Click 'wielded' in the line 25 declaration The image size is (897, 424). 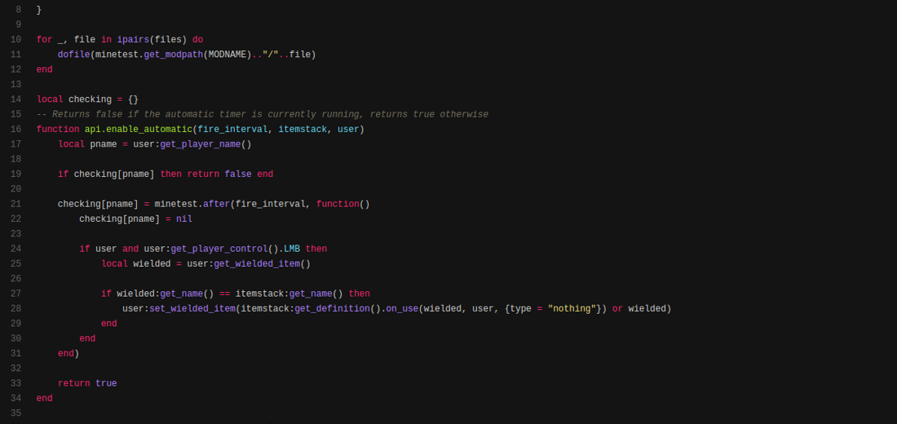(152, 264)
